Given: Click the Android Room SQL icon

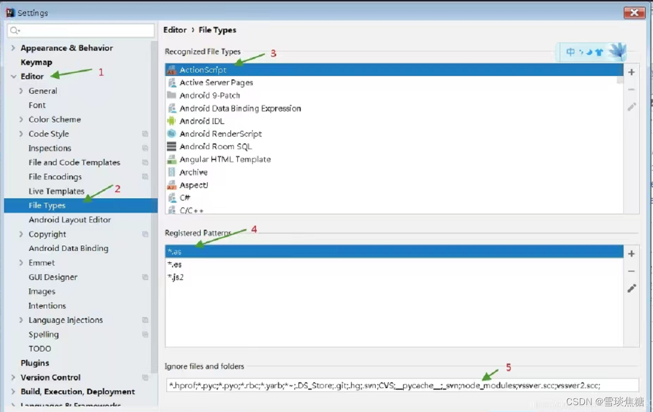Looking at the screenshot, I should coord(172,146).
